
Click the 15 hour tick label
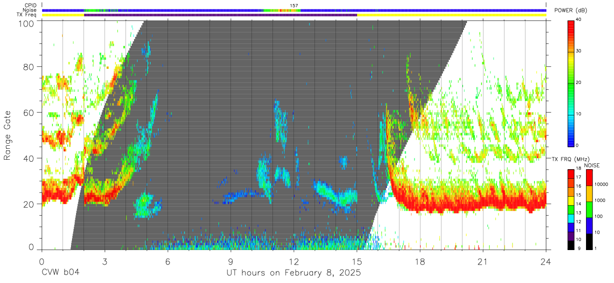pos(357,262)
